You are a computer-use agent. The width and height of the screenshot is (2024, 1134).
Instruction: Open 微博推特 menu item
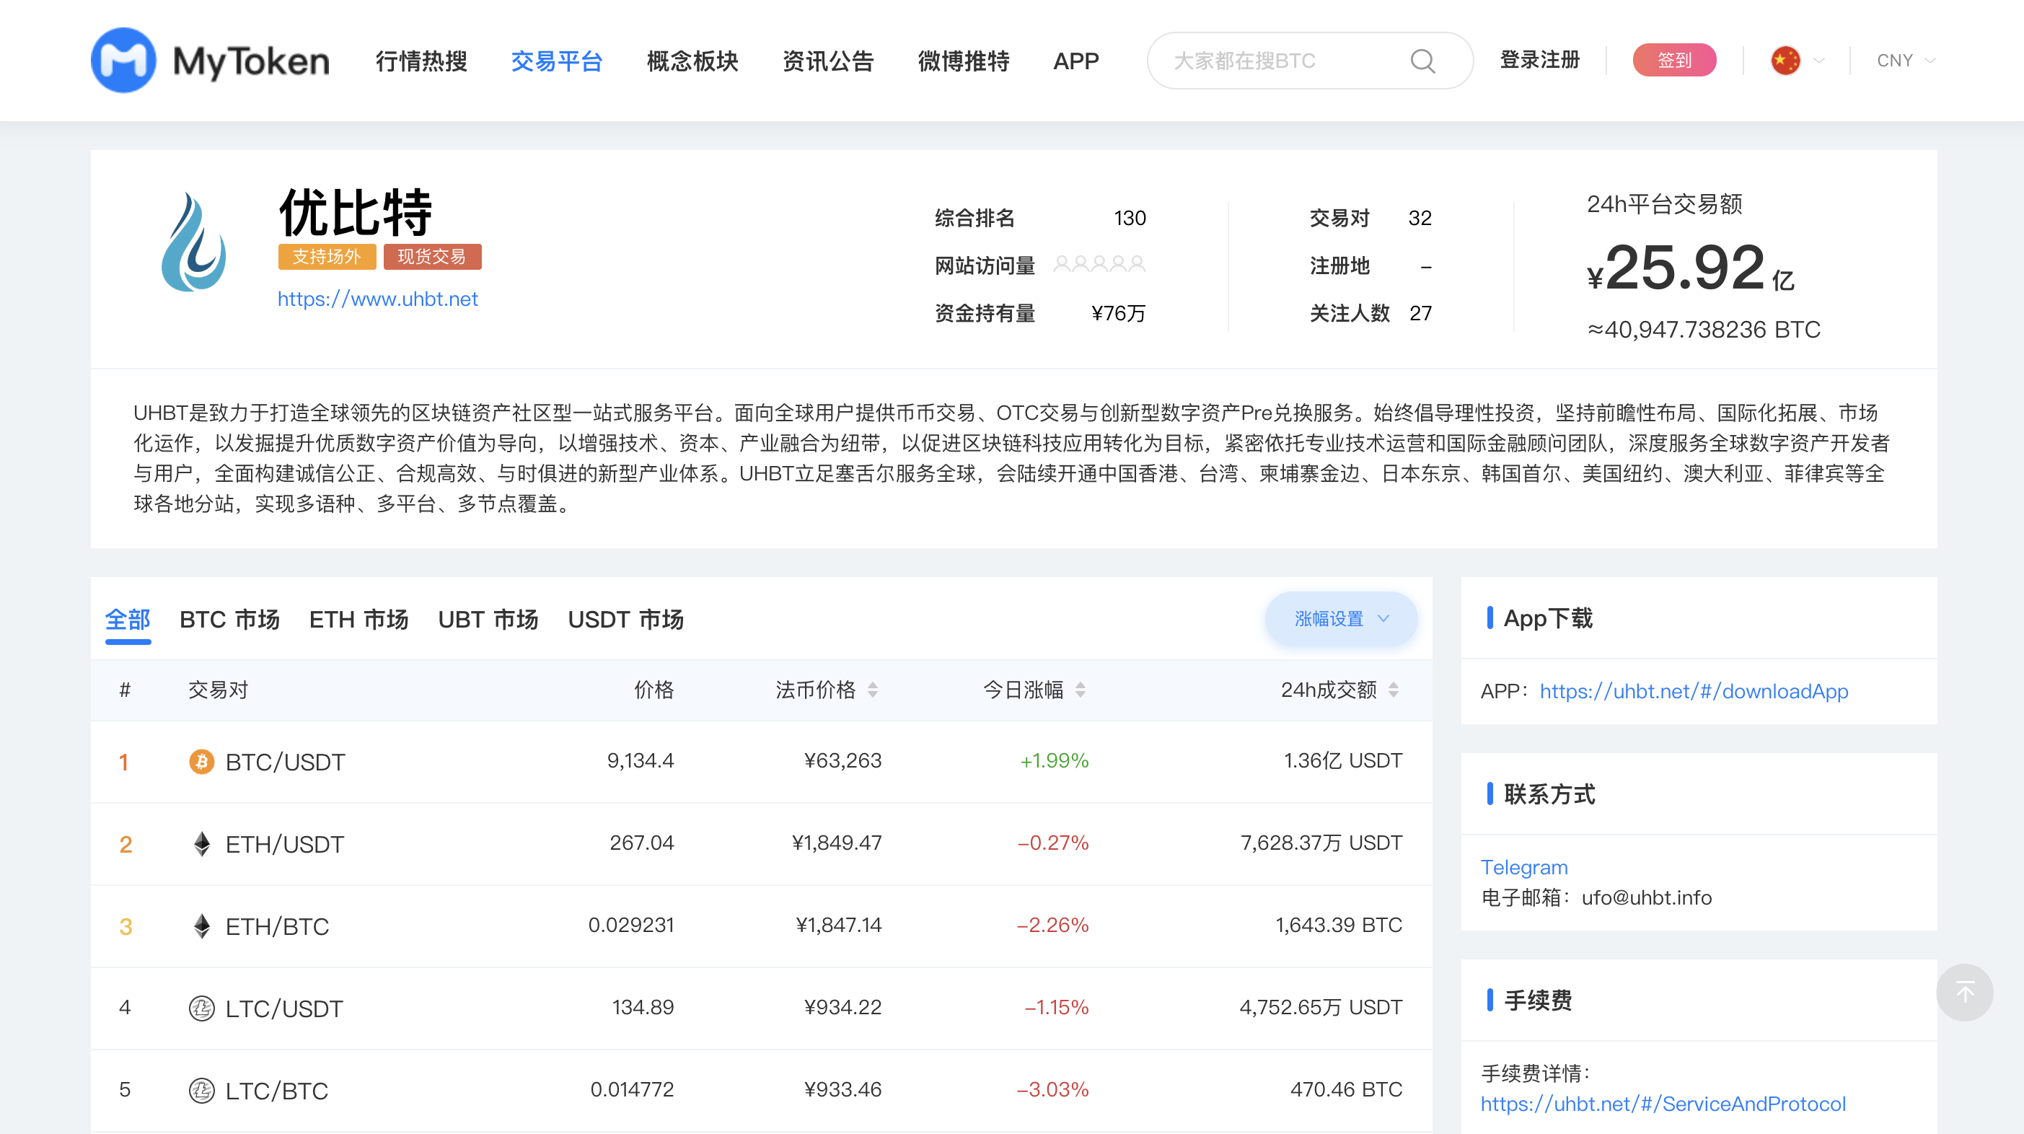pos(964,61)
